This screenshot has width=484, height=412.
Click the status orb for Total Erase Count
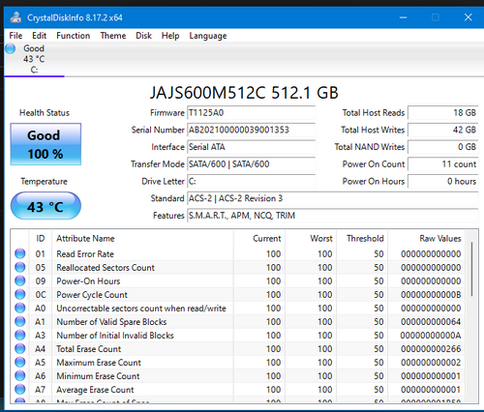[x=20, y=348]
